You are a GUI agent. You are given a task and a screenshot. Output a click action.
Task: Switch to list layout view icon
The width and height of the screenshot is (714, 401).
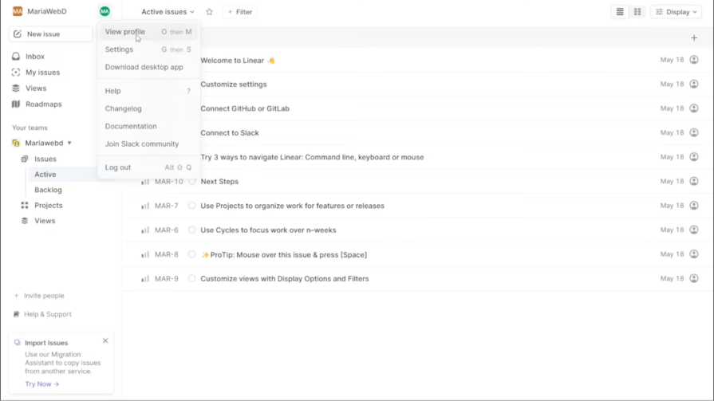620,12
